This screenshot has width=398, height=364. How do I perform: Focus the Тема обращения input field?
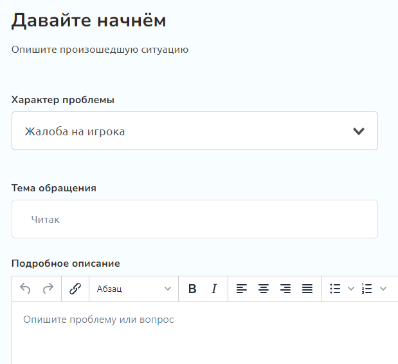point(195,219)
